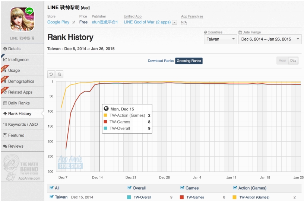Click the Intelligence chart icon
Viewport: 304px width, 202px height.
[x=5, y=60]
